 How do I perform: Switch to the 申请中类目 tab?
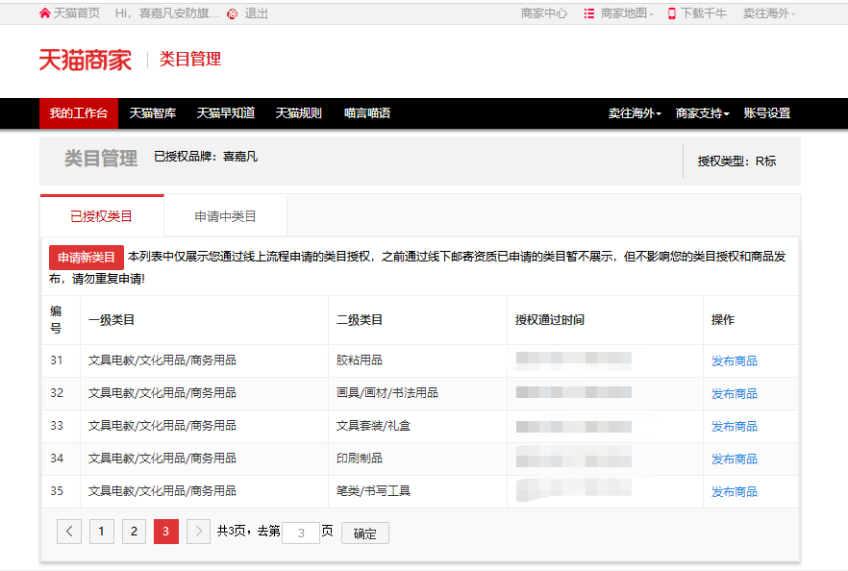tap(226, 216)
